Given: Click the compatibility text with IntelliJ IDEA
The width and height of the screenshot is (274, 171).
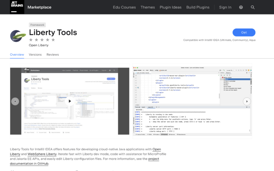Looking at the screenshot, I should coord(219,40).
